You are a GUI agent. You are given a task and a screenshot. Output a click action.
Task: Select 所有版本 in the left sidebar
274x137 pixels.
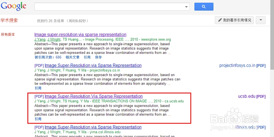pyautogui.click(x=8, y=35)
